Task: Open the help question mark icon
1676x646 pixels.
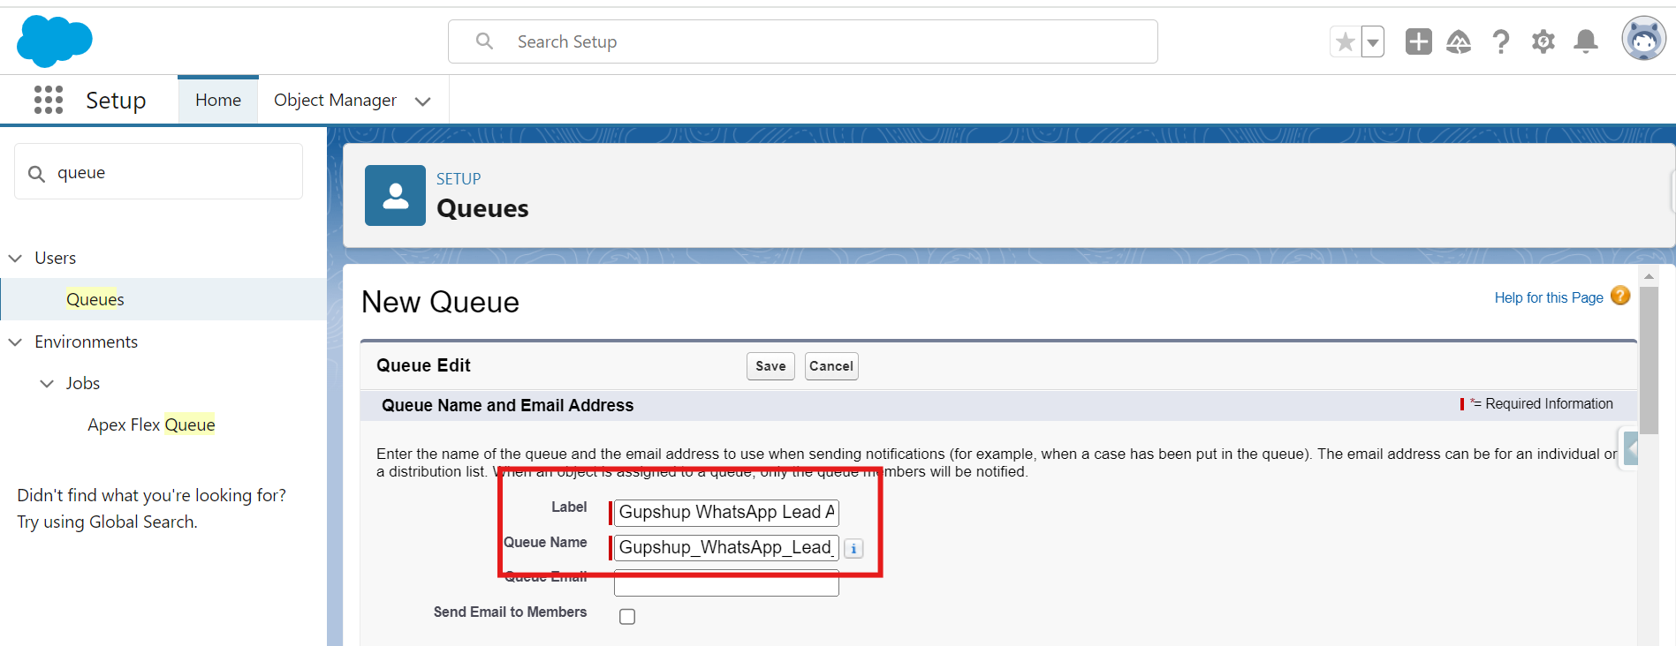Action: point(1500,41)
